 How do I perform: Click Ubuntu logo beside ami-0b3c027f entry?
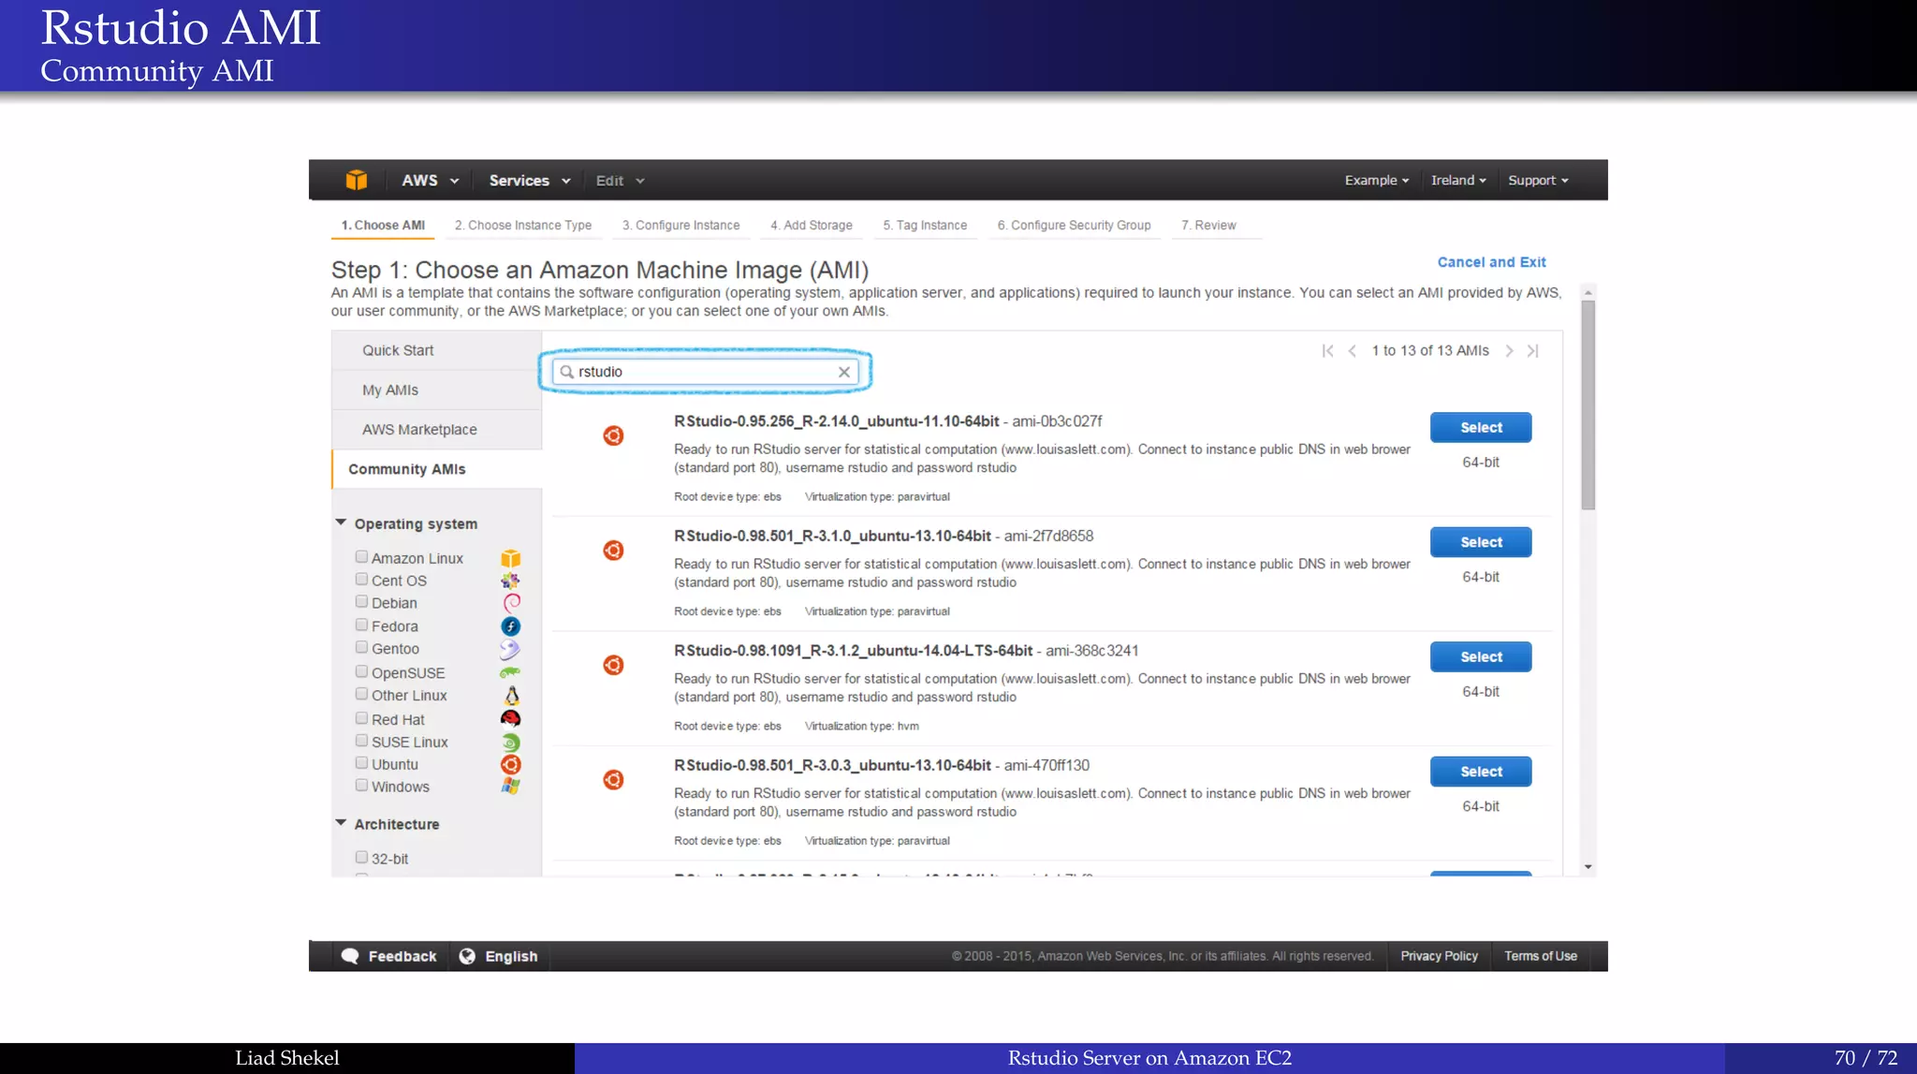613,435
